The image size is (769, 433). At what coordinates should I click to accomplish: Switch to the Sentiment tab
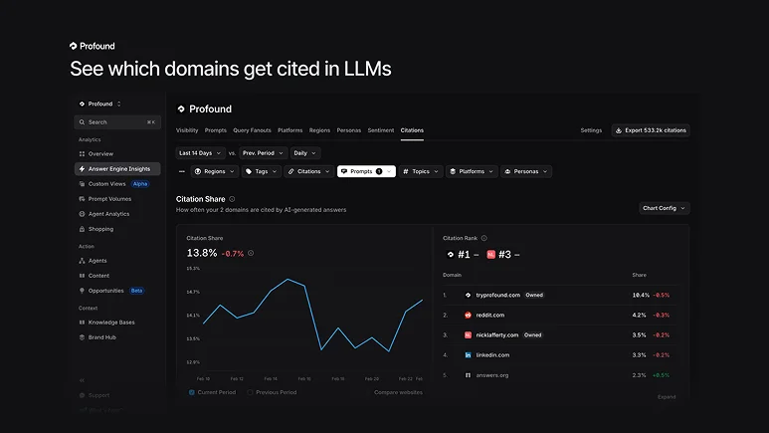pyautogui.click(x=381, y=130)
